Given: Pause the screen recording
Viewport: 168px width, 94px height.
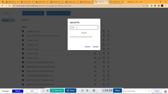Looking at the screenshot, I should point(71,91).
